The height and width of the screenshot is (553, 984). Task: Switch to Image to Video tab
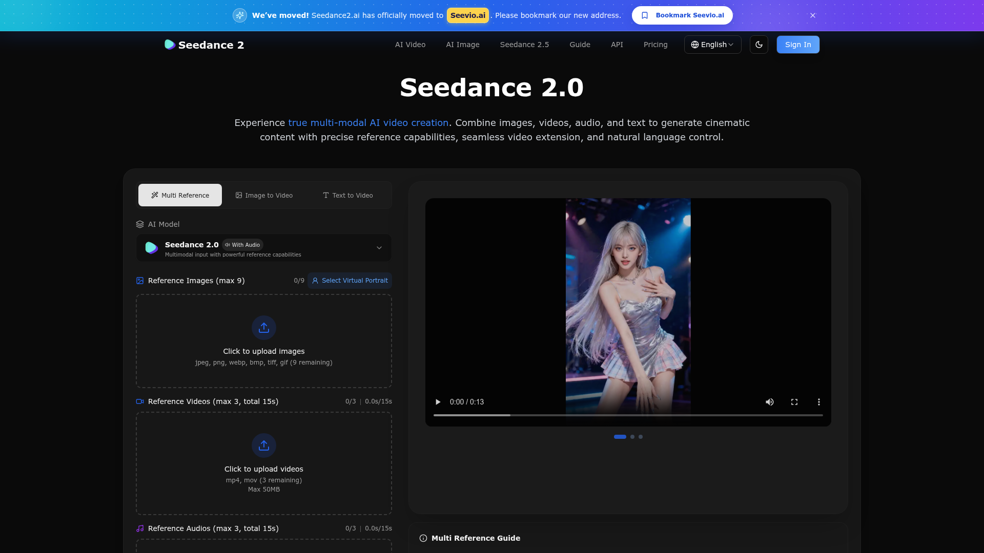coord(264,195)
